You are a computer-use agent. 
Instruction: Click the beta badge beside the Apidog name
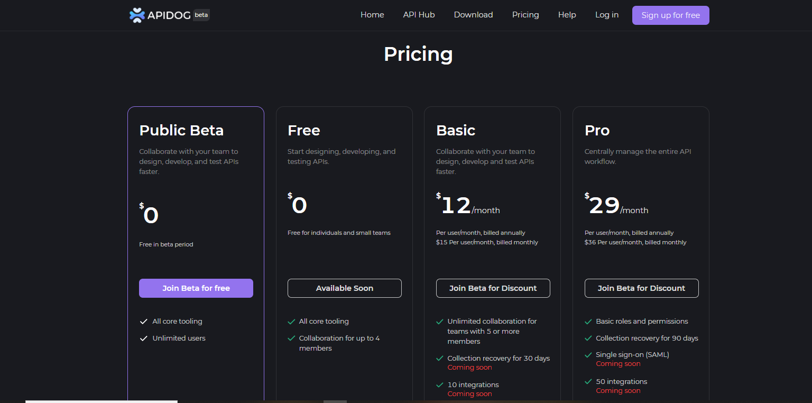[x=201, y=15]
